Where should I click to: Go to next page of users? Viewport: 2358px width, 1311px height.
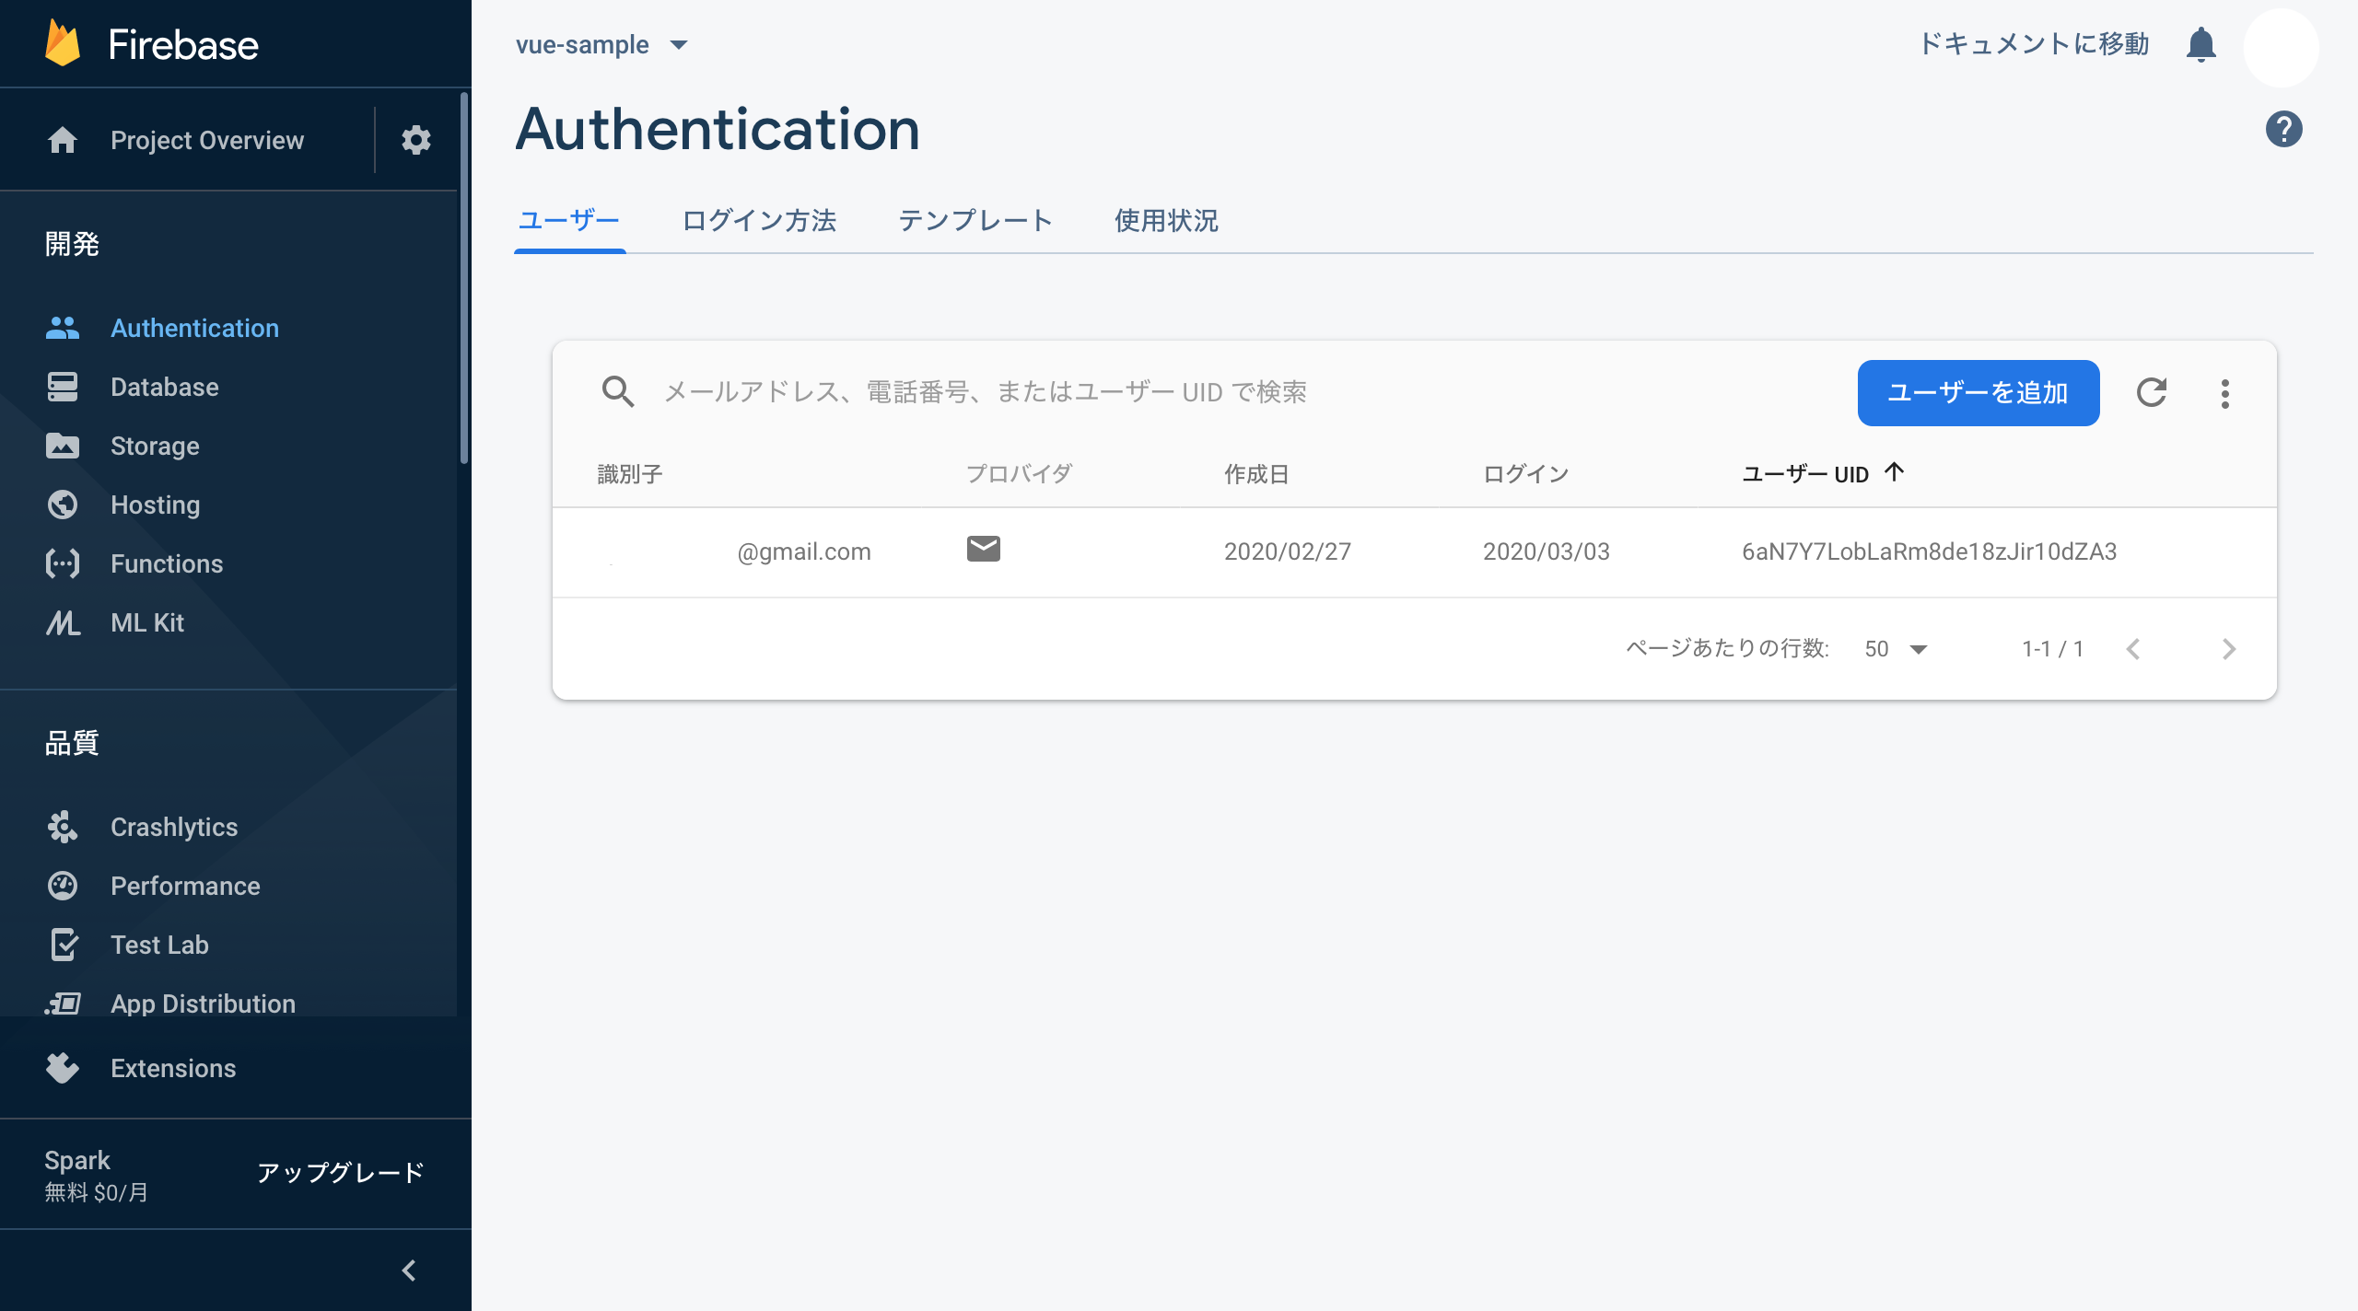click(2229, 649)
